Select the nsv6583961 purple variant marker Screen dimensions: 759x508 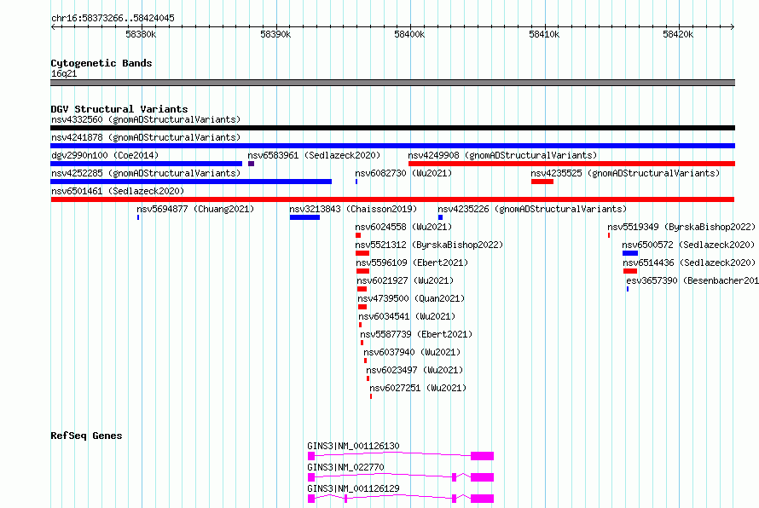252,164
